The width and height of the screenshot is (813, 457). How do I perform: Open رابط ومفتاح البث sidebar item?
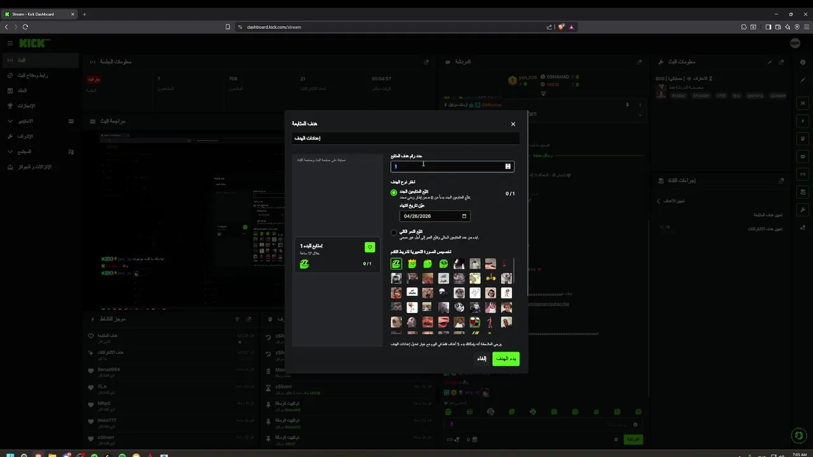(x=40, y=75)
